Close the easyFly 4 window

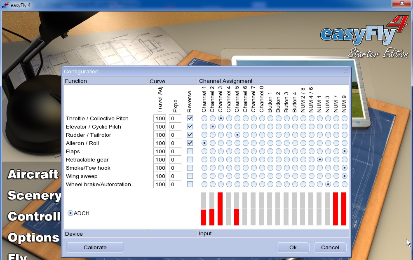[x=402, y=3]
